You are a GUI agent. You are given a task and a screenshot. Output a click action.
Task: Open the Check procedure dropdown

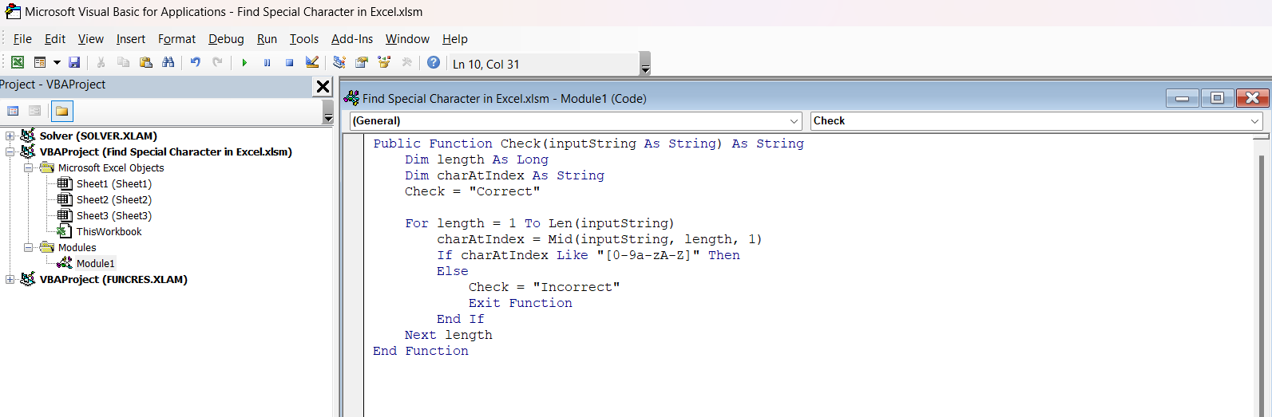[1036, 121]
